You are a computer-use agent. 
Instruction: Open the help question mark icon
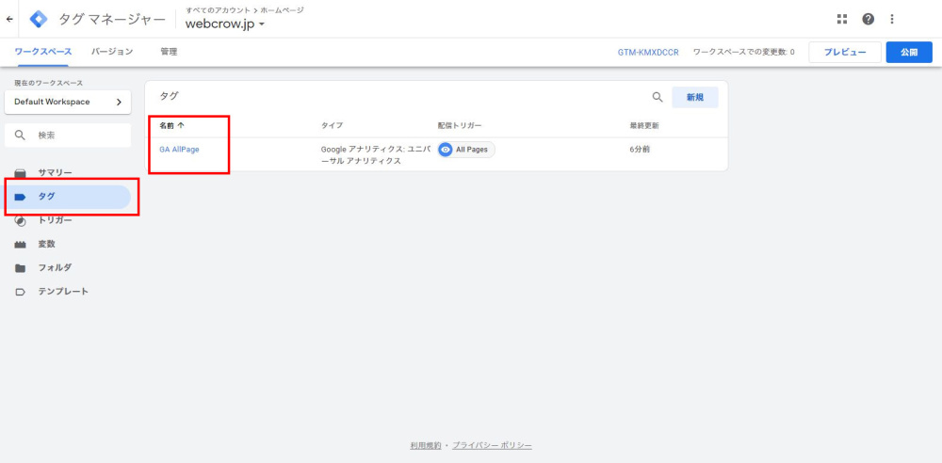pyautogui.click(x=868, y=19)
